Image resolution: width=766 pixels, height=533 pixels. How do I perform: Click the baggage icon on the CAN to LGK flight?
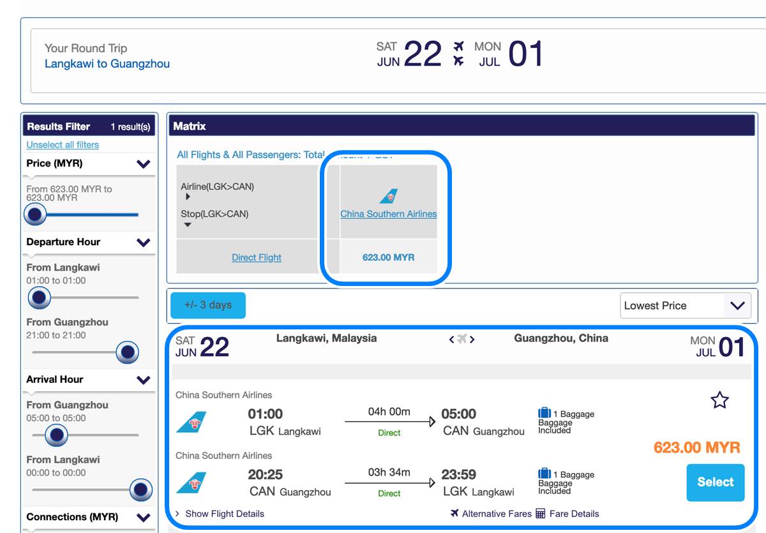pyautogui.click(x=544, y=474)
